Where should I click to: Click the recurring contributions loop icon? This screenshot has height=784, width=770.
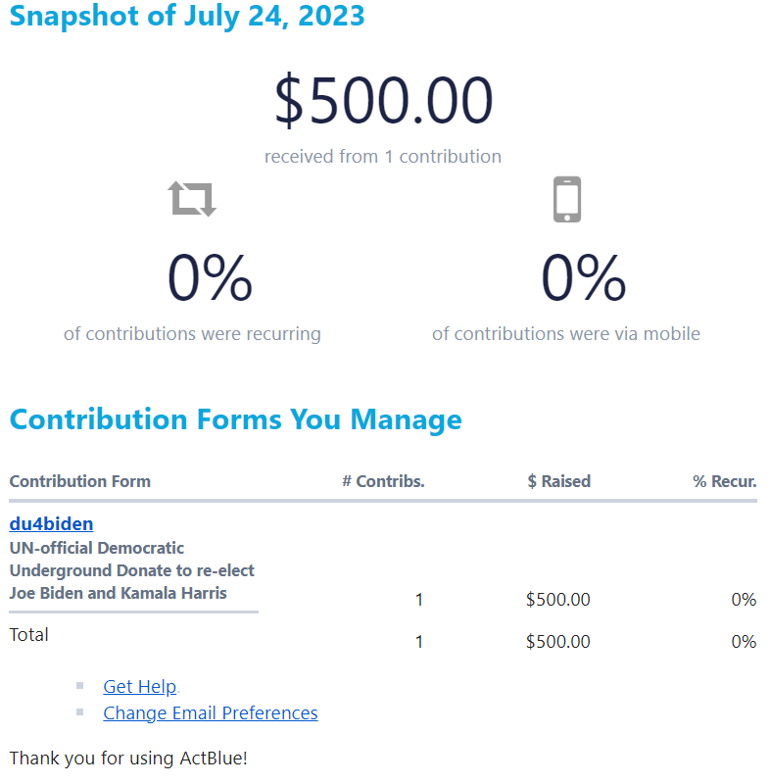coord(192,199)
